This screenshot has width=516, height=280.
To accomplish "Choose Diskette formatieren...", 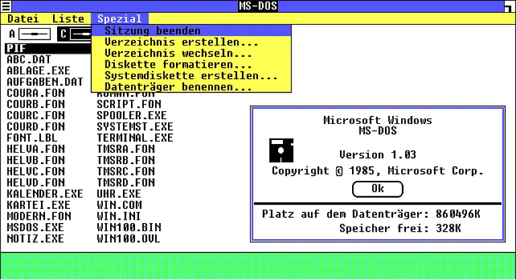I will tap(191, 64).
